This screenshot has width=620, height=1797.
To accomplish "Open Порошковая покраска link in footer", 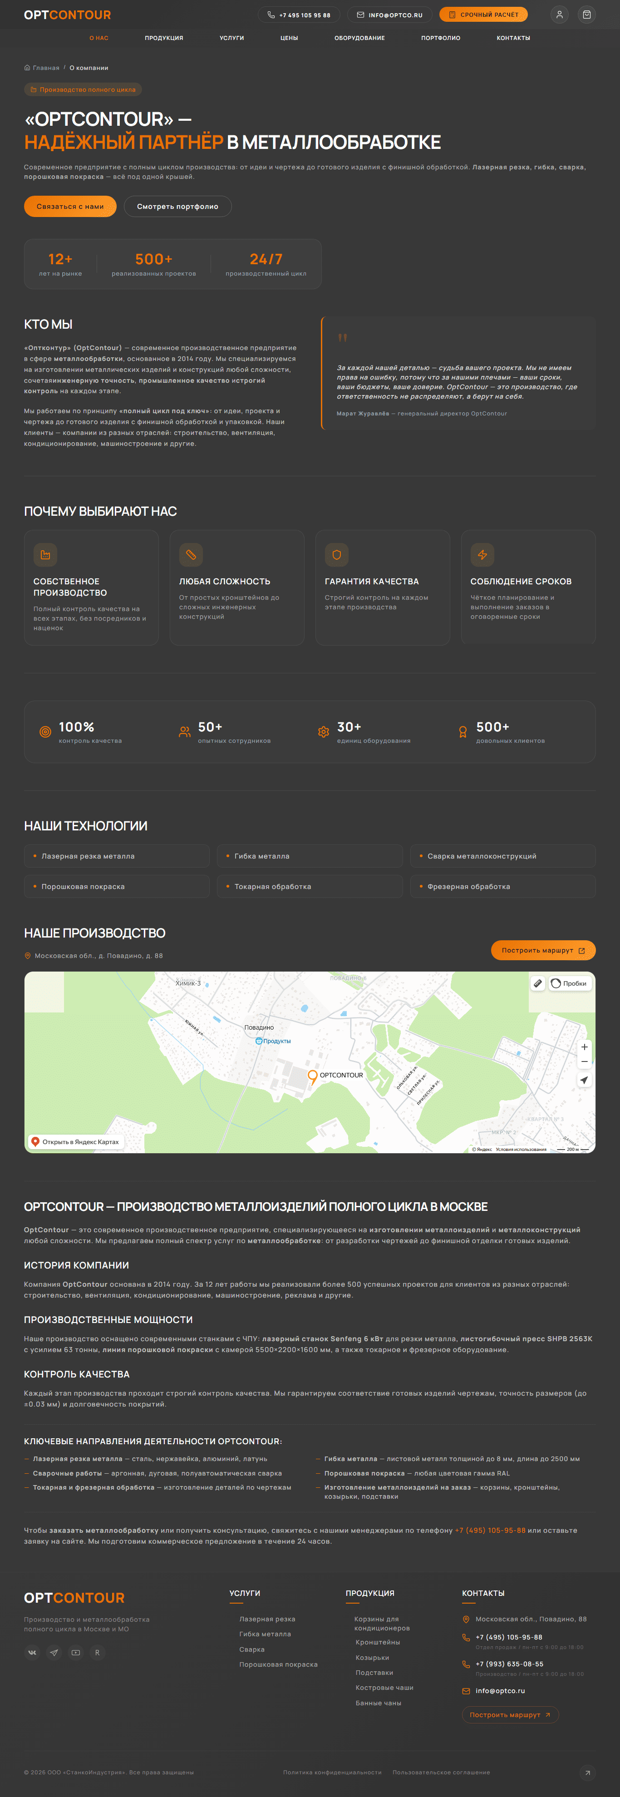I will [278, 1664].
